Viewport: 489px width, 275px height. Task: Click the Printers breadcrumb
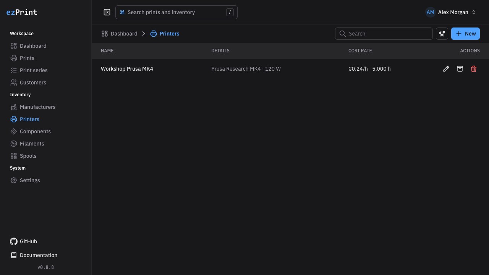[165, 34]
